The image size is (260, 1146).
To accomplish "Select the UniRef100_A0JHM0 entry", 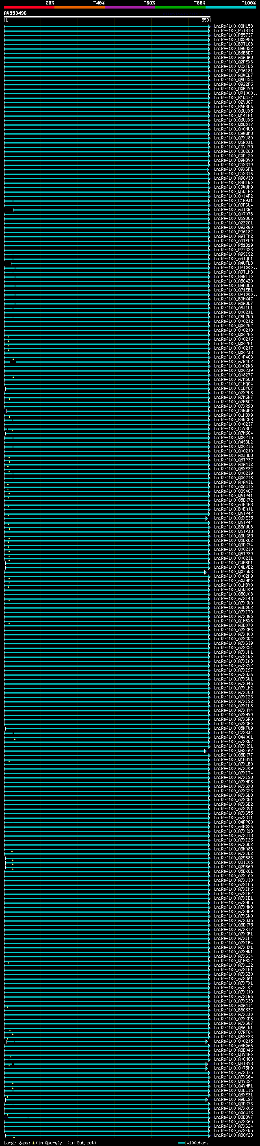I will click(x=233, y=581).
